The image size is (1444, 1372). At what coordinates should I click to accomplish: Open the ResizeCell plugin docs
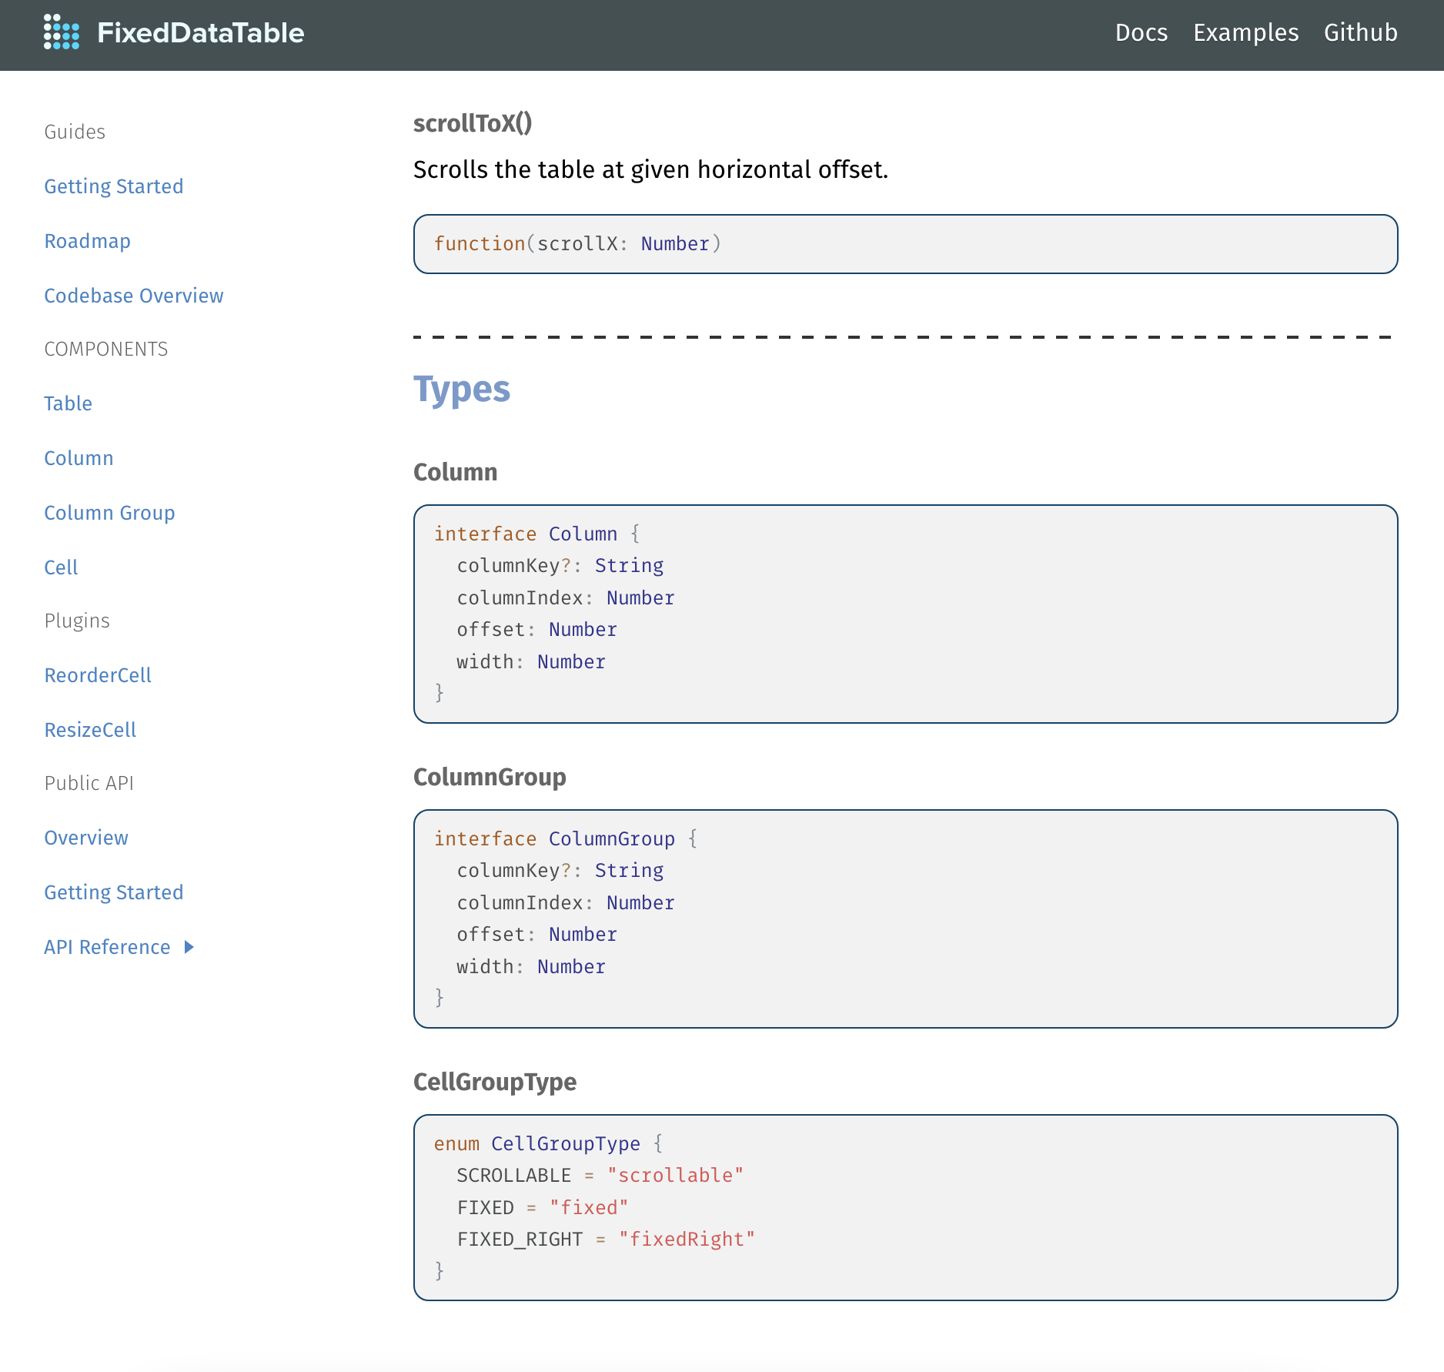pos(90,730)
